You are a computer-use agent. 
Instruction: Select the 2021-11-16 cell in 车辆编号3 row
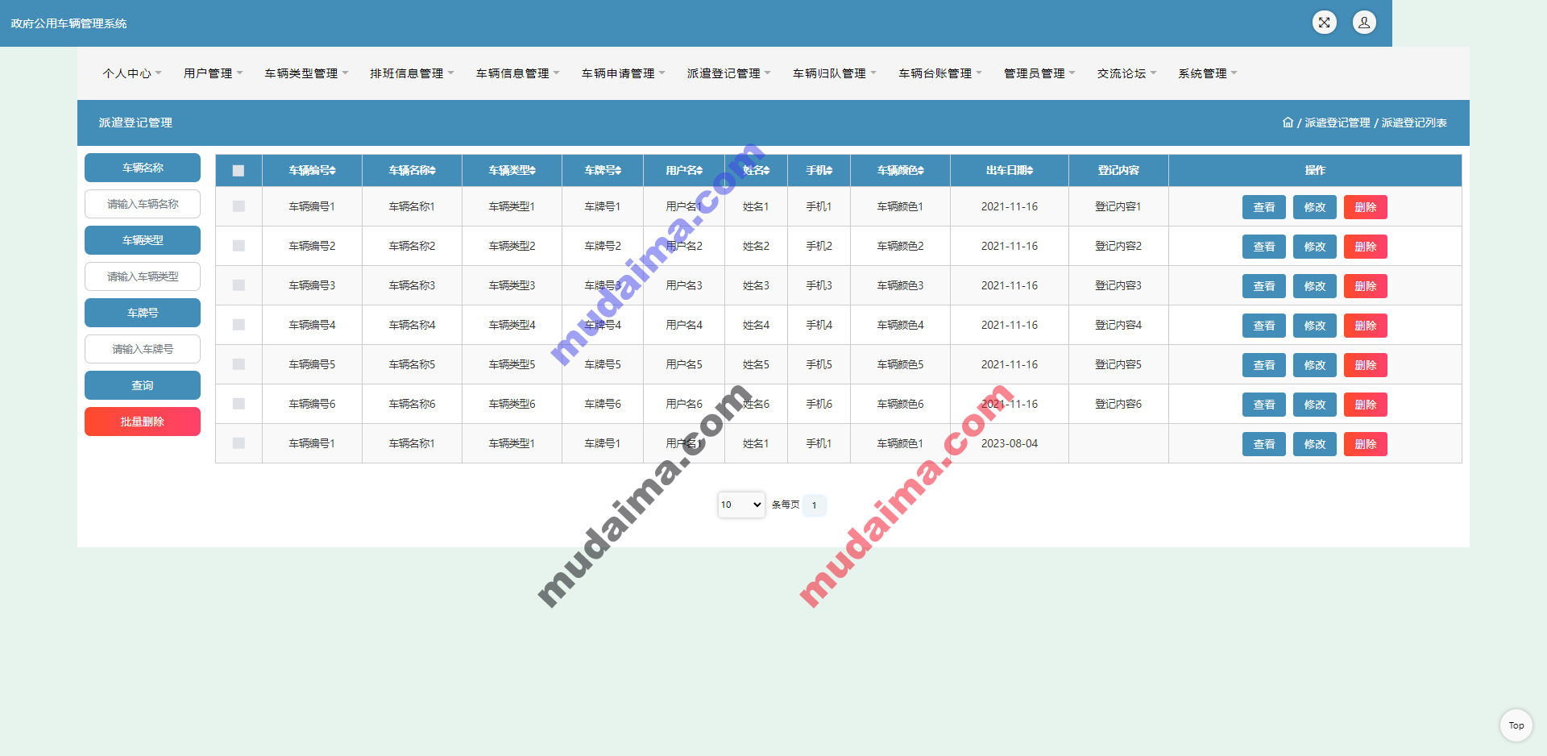pyautogui.click(x=1010, y=285)
